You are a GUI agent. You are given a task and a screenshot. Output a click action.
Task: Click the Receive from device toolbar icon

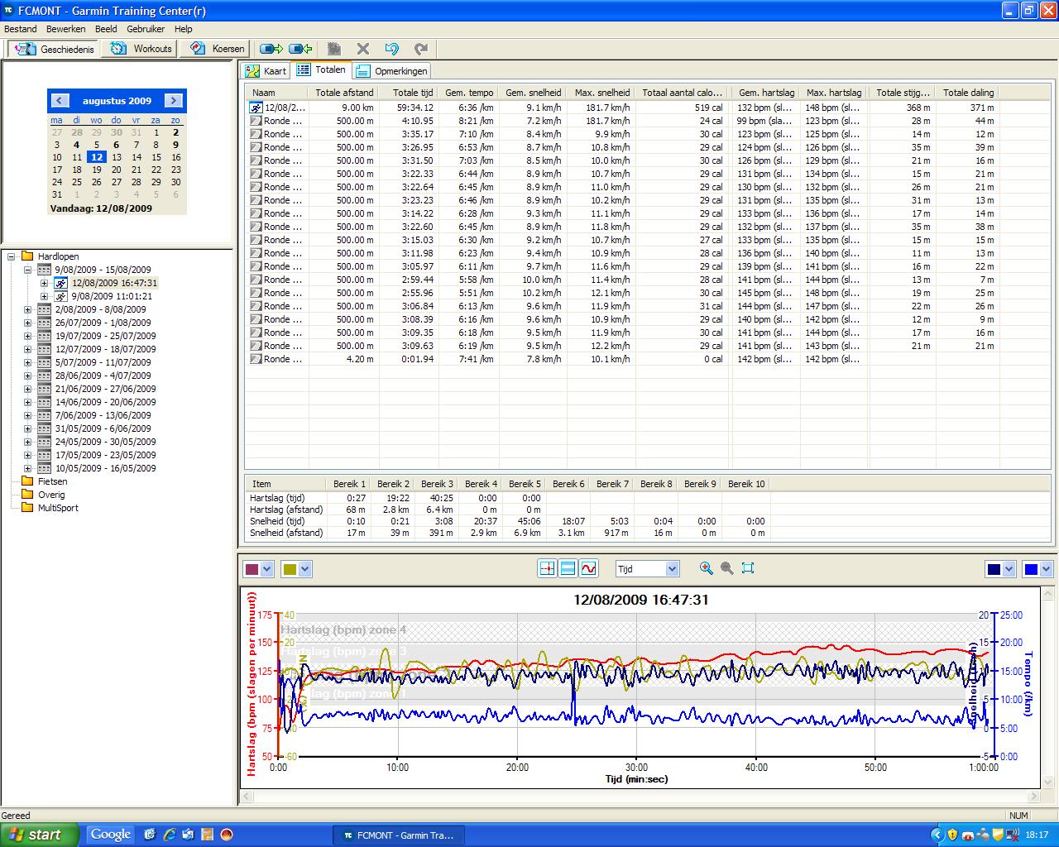300,49
